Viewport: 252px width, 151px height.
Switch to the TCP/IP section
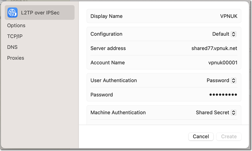tap(15, 36)
